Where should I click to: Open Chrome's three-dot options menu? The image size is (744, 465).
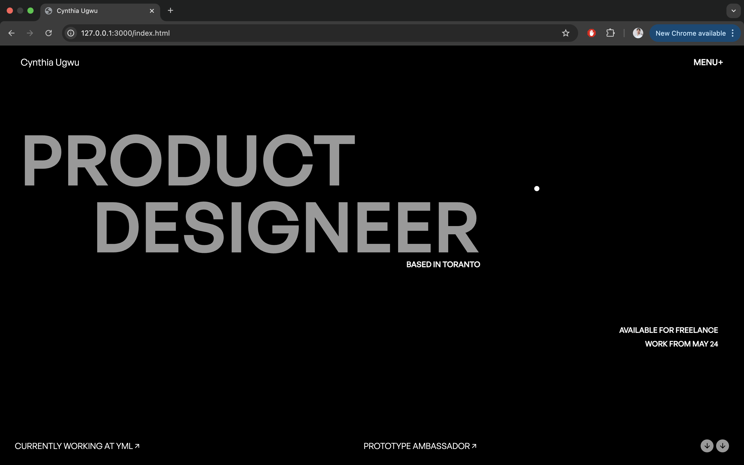[733, 33]
